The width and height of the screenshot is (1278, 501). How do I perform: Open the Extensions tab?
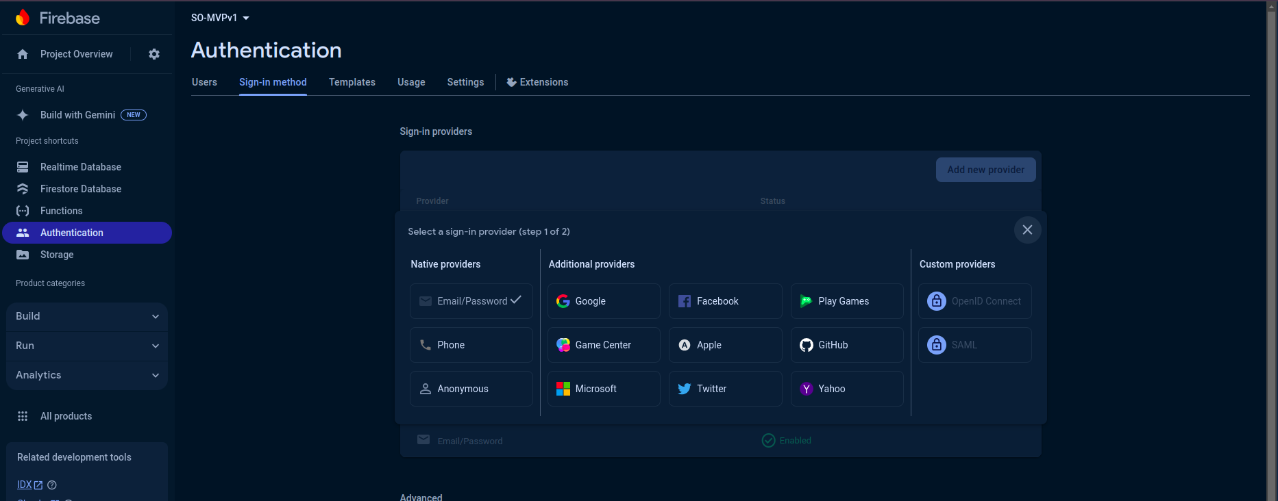[x=537, y=82]
